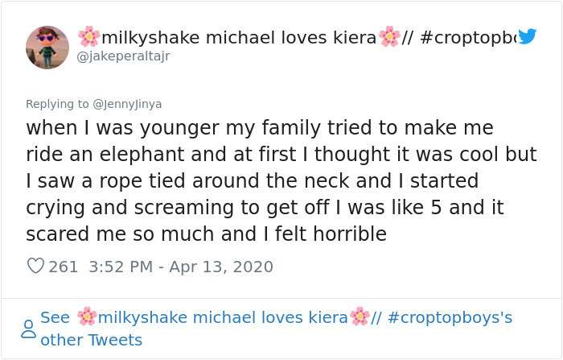Click the '#croptopbo' hashtag in the header
Viewport: 563px width, 360px height.
click(469, 37)
